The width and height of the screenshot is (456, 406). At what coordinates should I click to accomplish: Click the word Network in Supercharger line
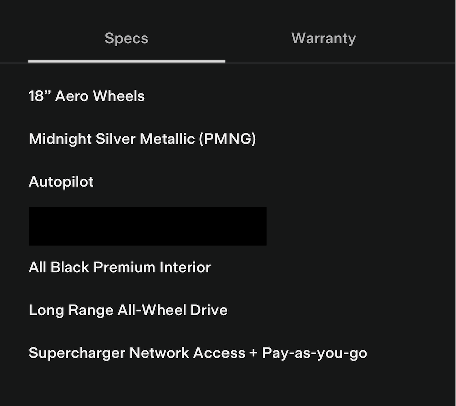pyautogui.click(x=159, y=353)
